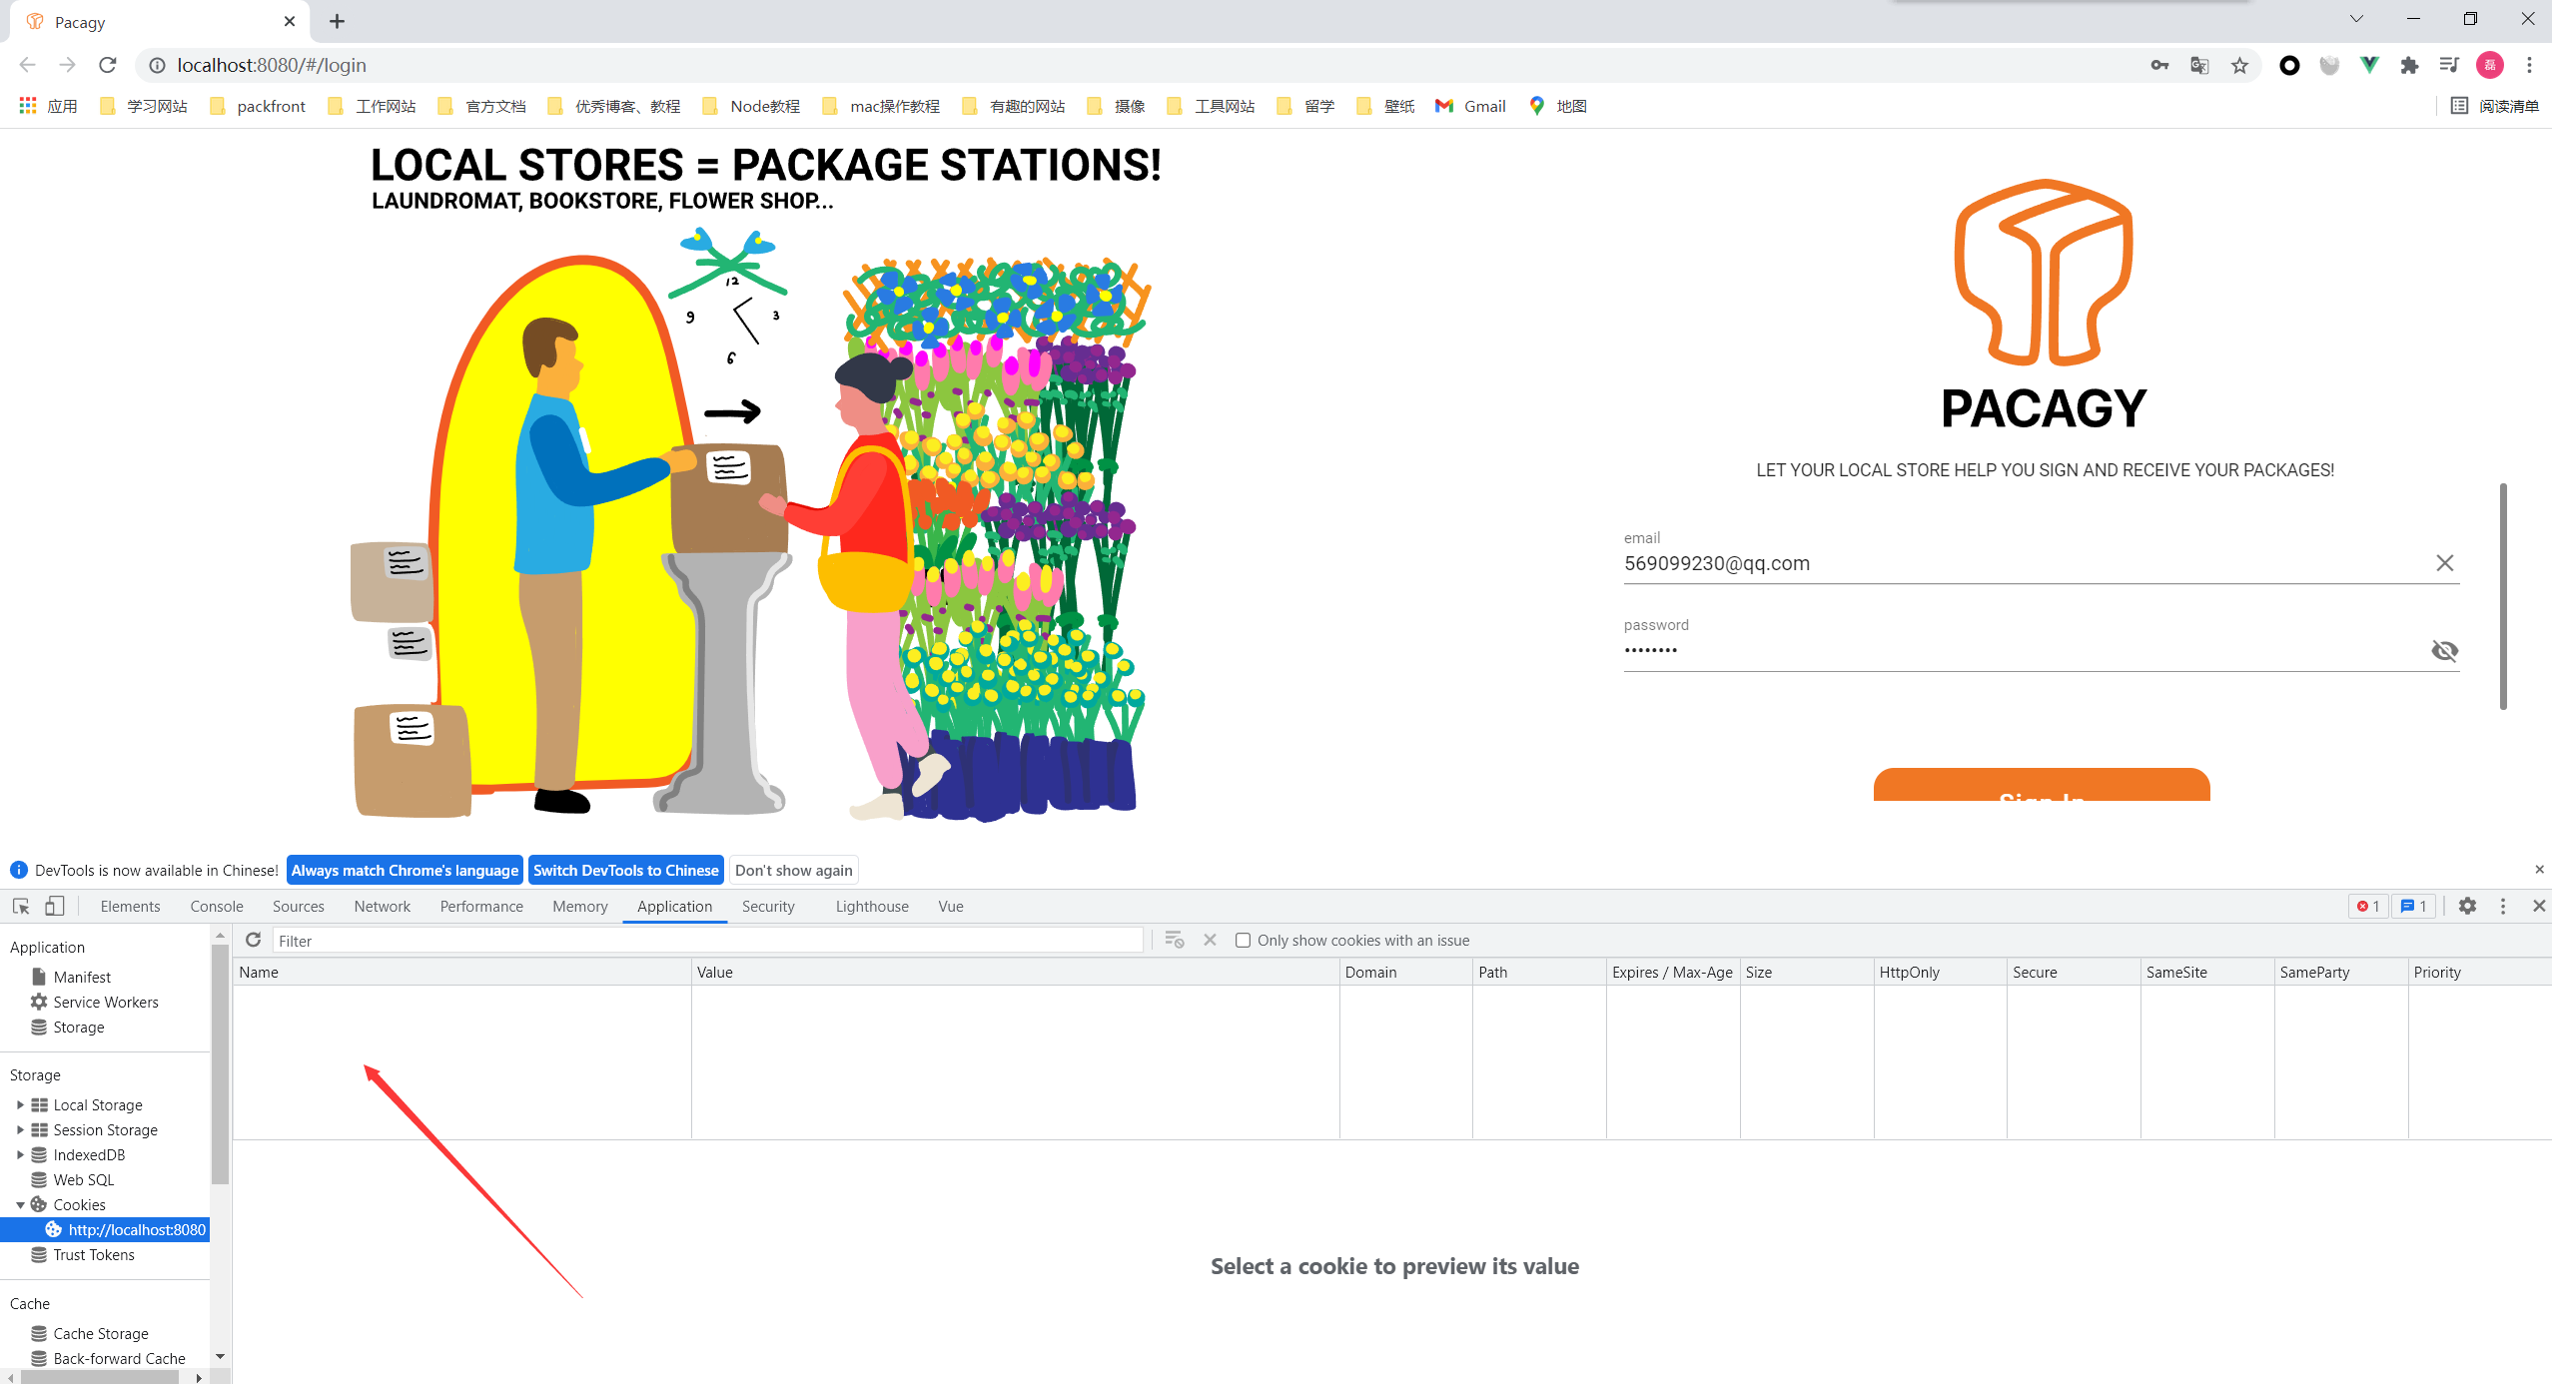Screen dimensions: 2552x1384
Task: Switch to the Lighthouse tab
Action: (872, 906)
